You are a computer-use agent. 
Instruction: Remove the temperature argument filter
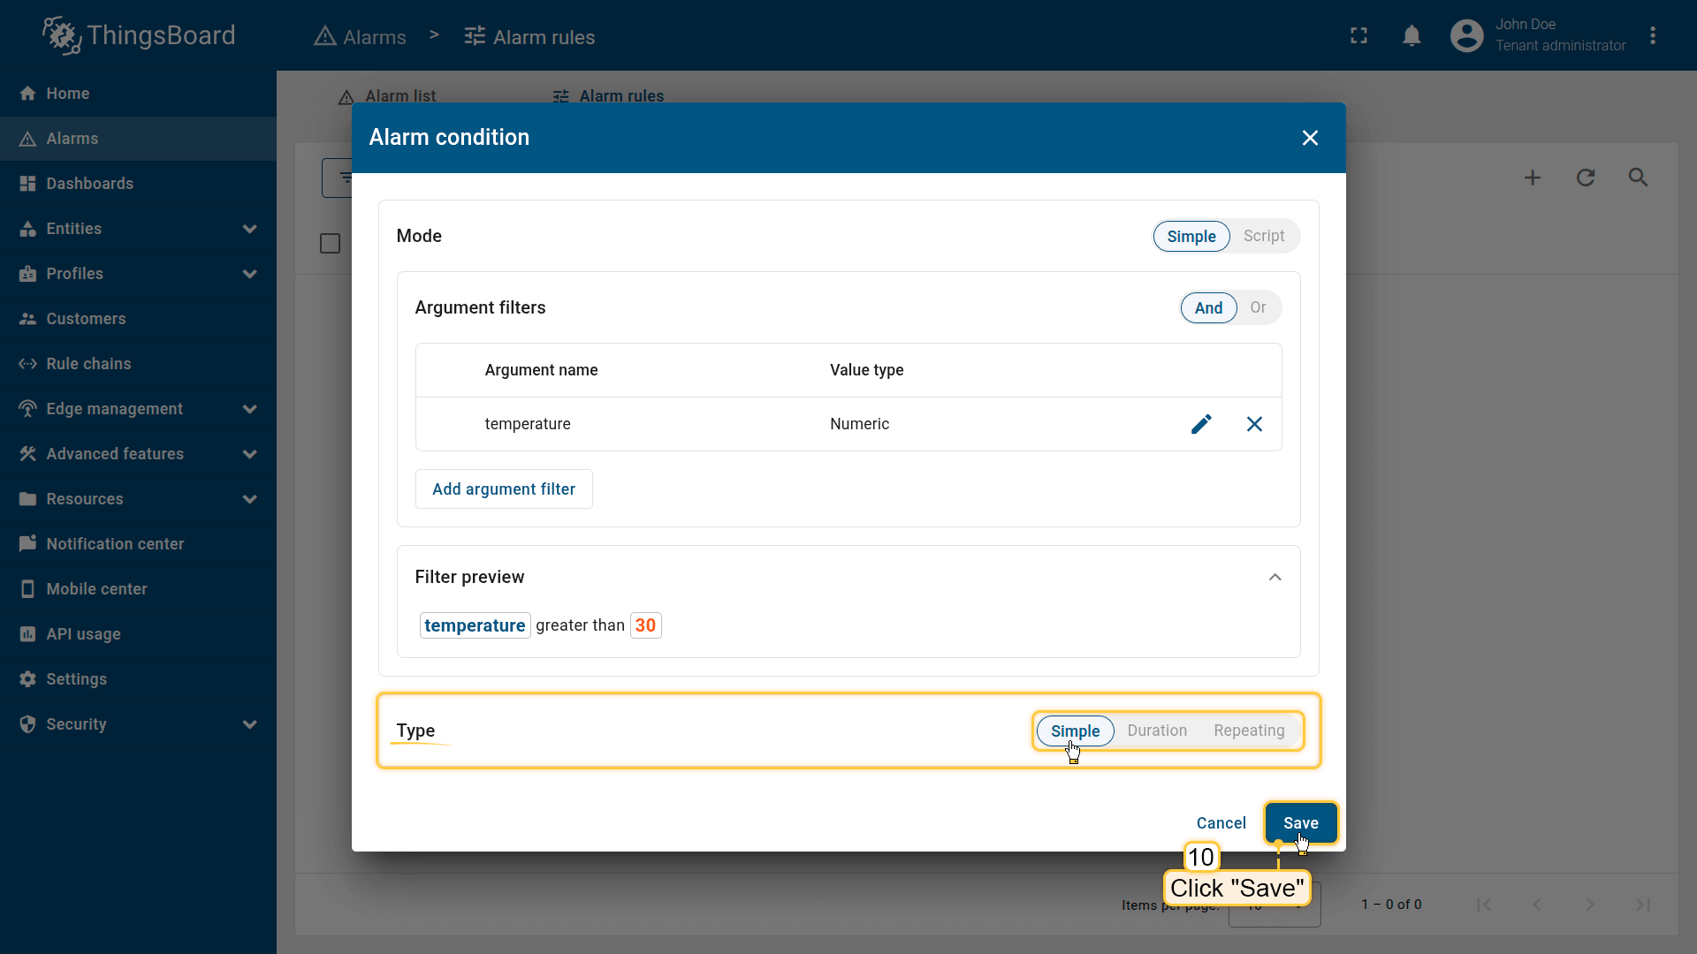click(1253, 424)
